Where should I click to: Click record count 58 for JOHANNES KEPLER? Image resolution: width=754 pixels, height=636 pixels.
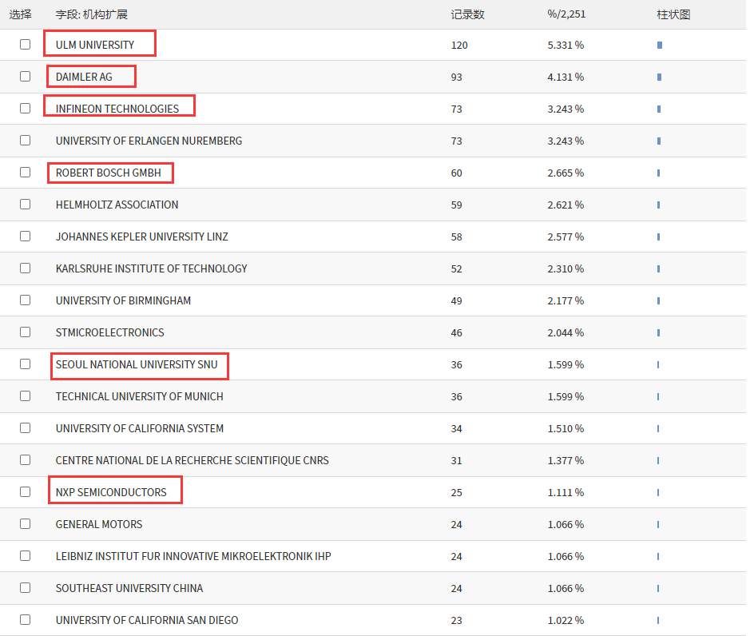click(x=456, y=237)
